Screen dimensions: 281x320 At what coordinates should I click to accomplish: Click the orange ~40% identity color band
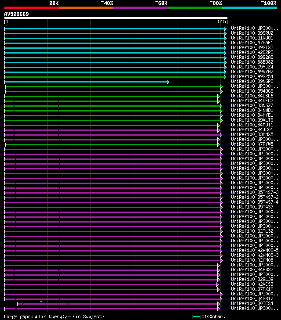(x=86, y=8)
